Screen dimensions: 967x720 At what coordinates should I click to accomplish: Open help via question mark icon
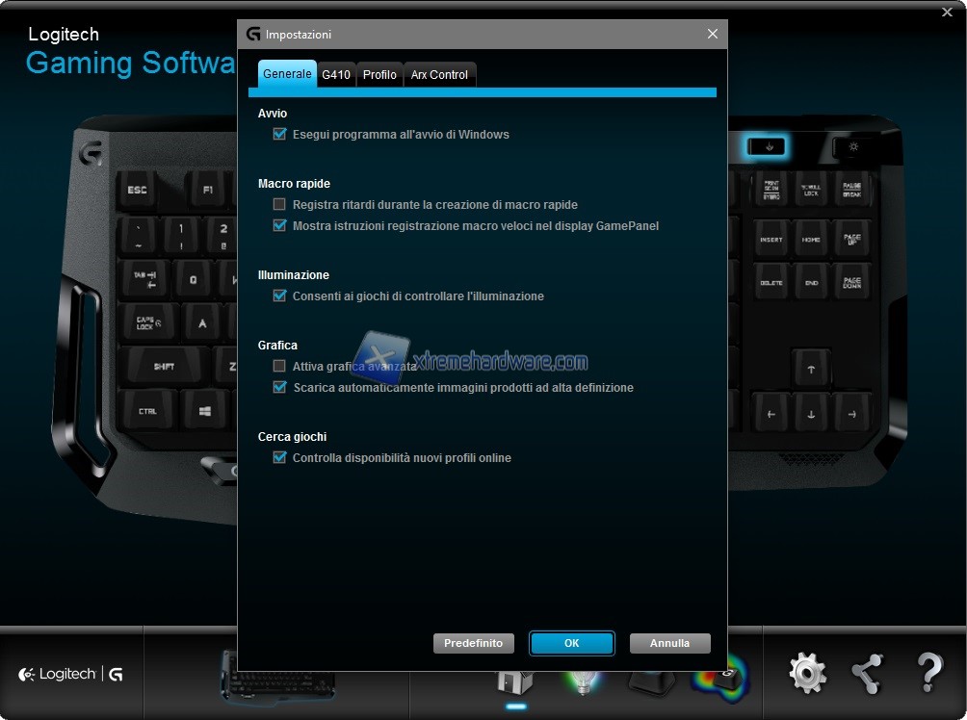pyautogui.click(x=928, y=674)
